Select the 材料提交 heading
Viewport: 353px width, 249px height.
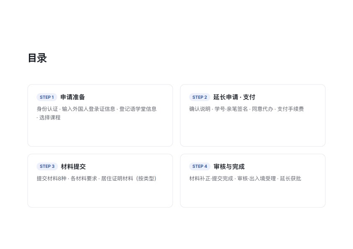73,167
